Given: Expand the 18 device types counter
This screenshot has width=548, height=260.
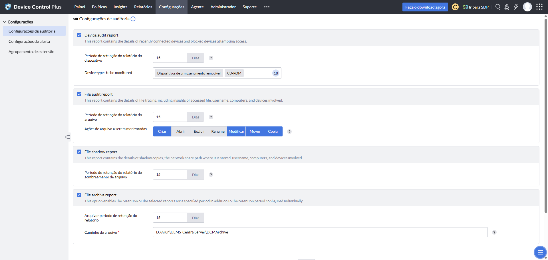Looking at the screenshot, I should coord(276,73).
